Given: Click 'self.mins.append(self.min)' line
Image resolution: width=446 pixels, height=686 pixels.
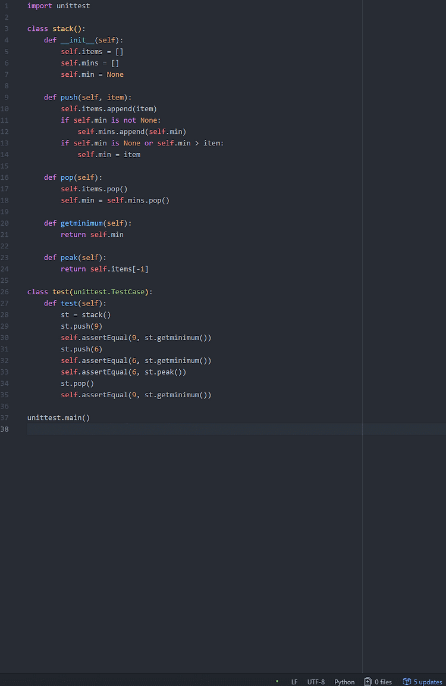Looking at the screenshot, I should (132, 132).
